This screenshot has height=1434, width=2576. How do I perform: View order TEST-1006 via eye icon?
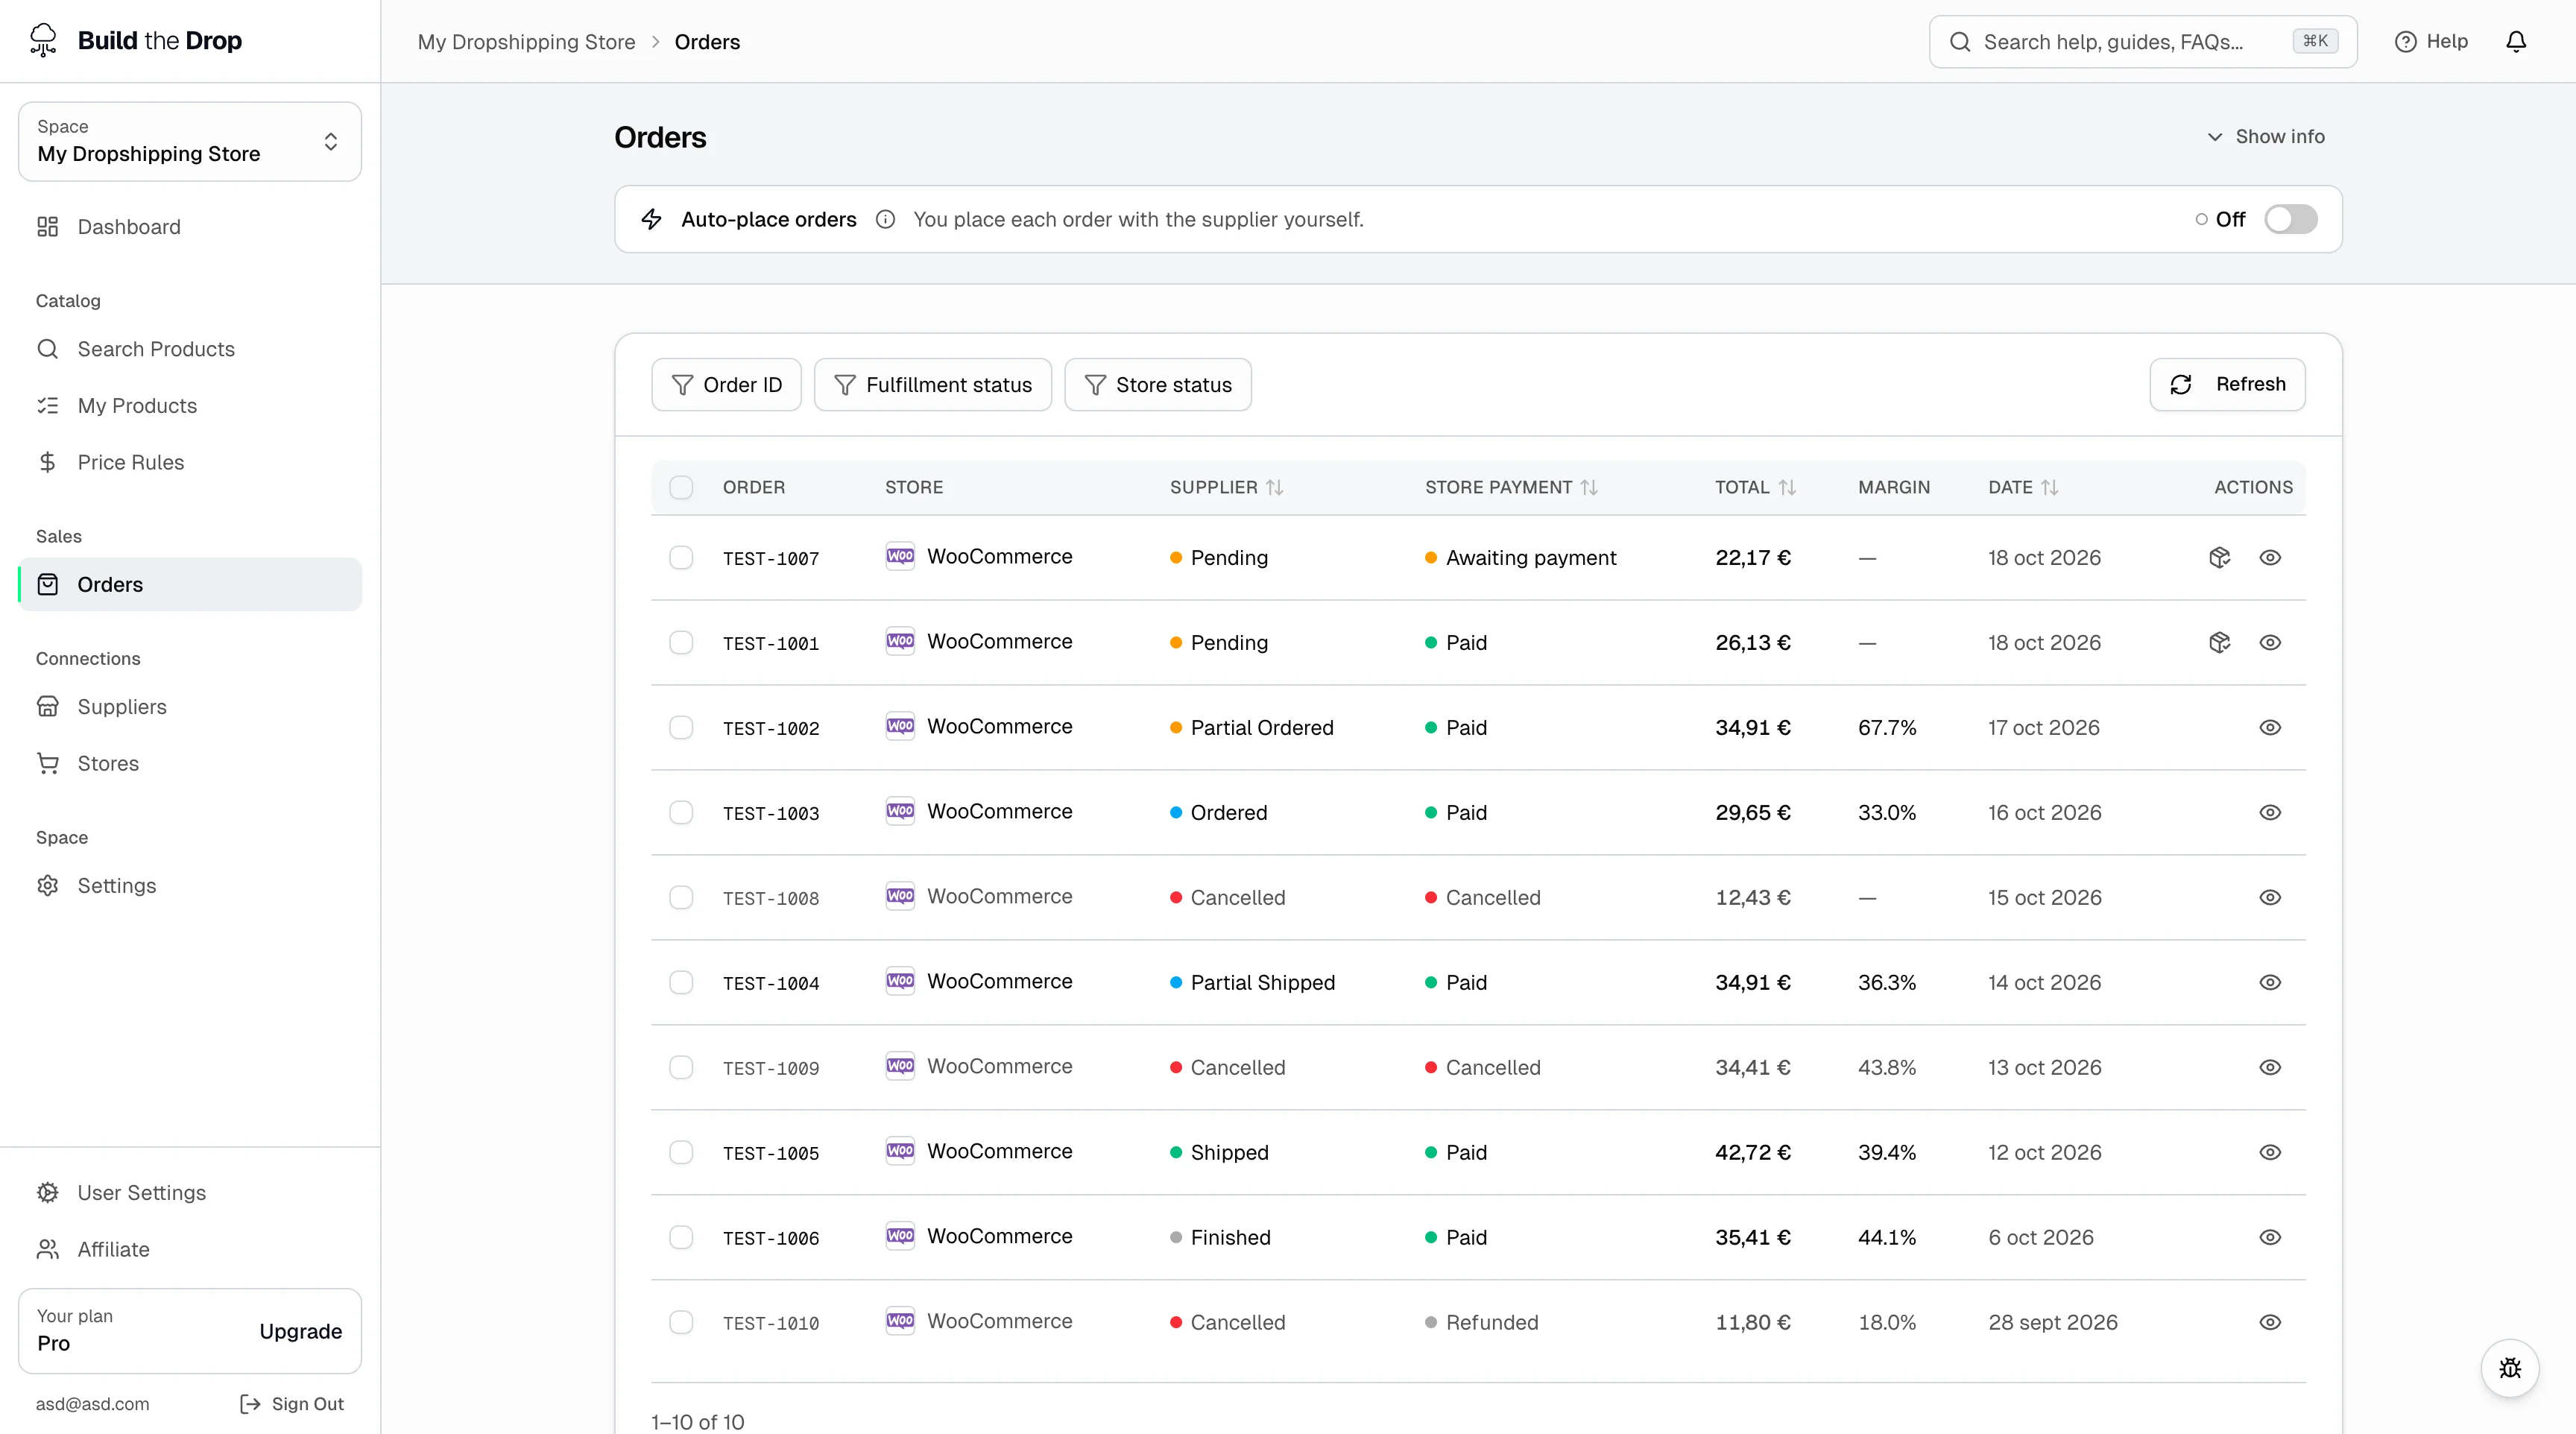pos(2270,1237)
